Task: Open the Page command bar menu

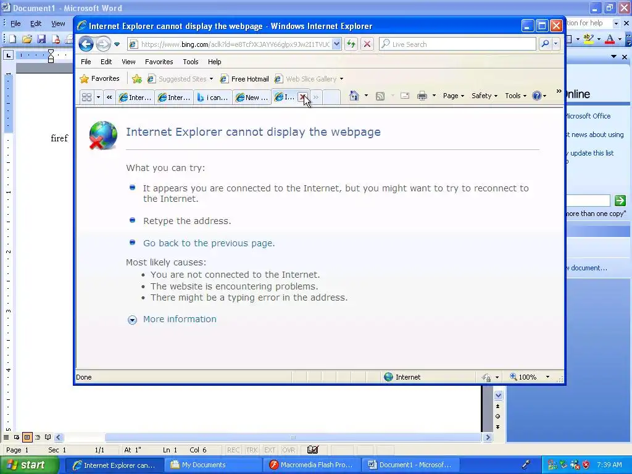Action: [x=454, y=96]
